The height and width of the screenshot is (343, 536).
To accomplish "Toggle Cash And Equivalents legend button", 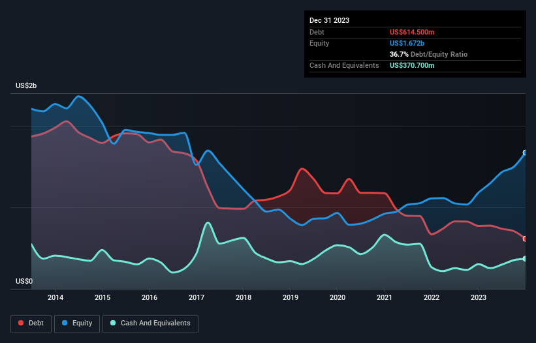I will click(x=150, y=323).
